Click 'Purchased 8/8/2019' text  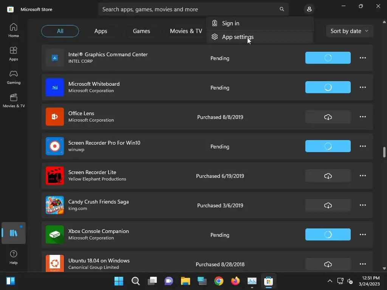click(x=220, y=117)
